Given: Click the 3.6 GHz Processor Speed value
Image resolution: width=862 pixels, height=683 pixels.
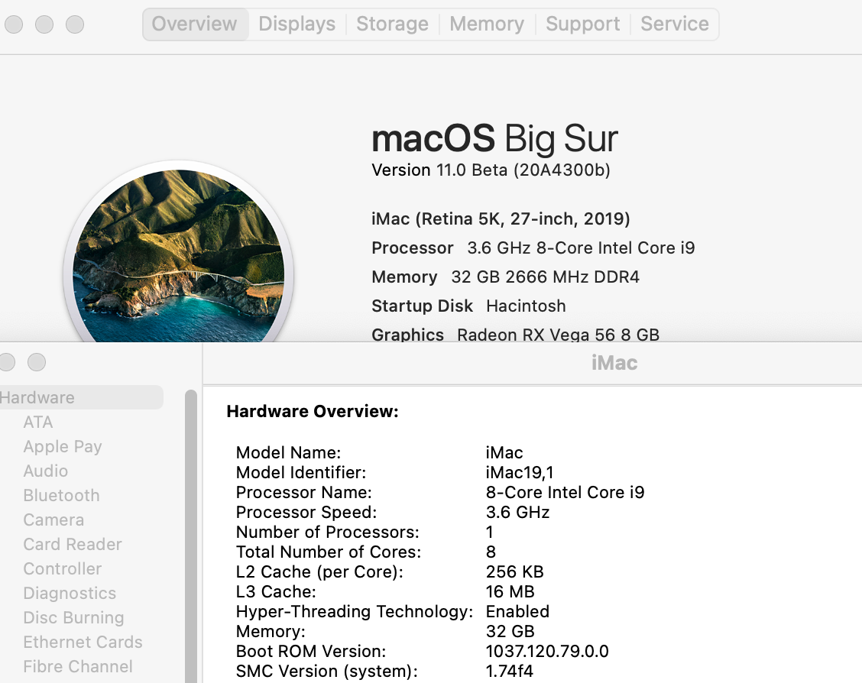Looking at the screenshot, I should (x=518, y=512).
